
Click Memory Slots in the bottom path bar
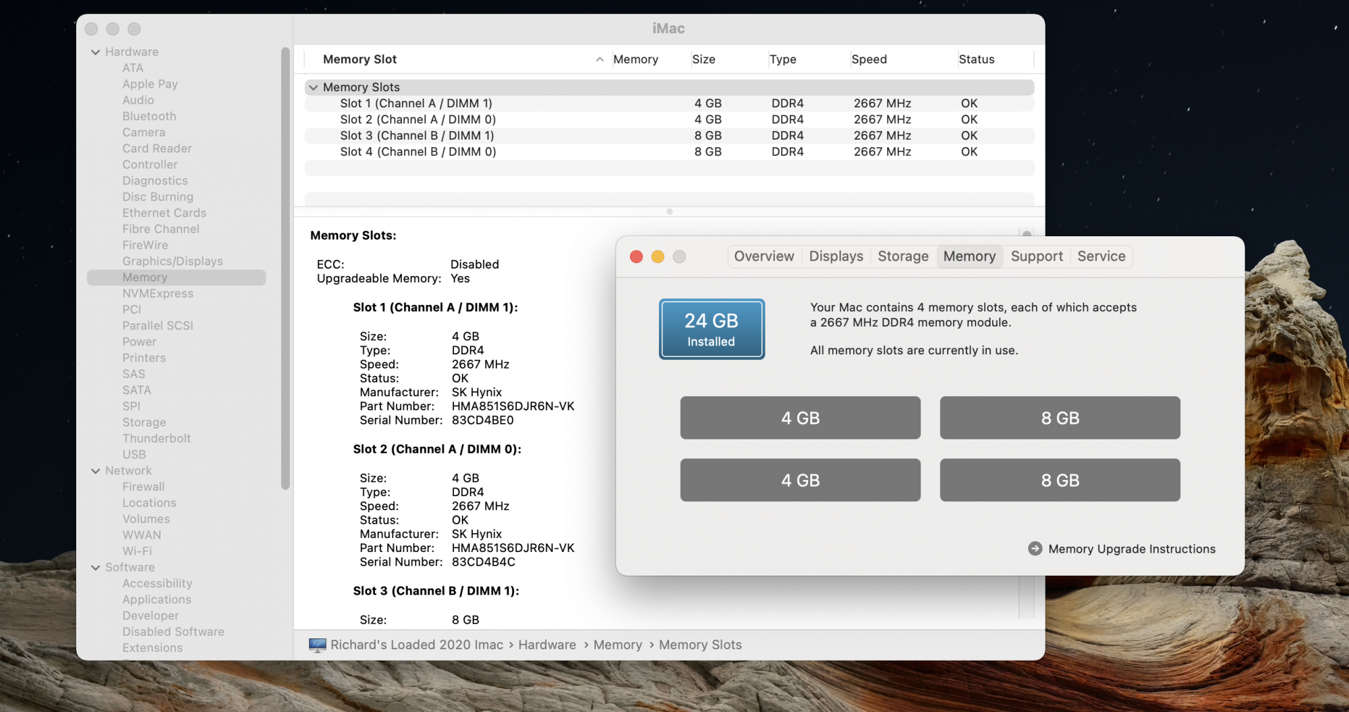point(700,645)
